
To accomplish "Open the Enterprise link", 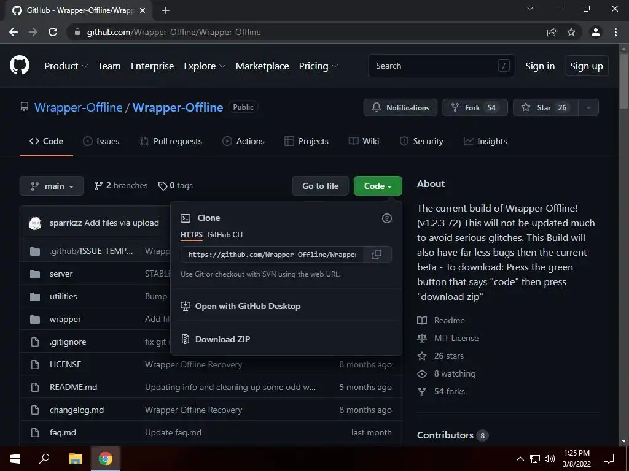I will [x=152, y=66].
